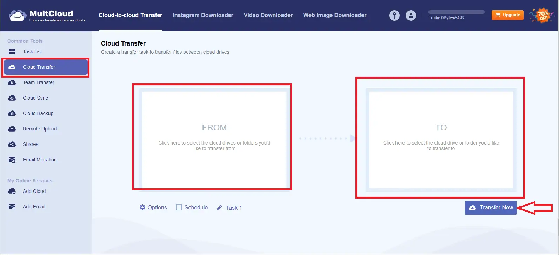This screenshot has width=559, height=255.
Task: Click the orange Upgrade button
Action: 507,15
